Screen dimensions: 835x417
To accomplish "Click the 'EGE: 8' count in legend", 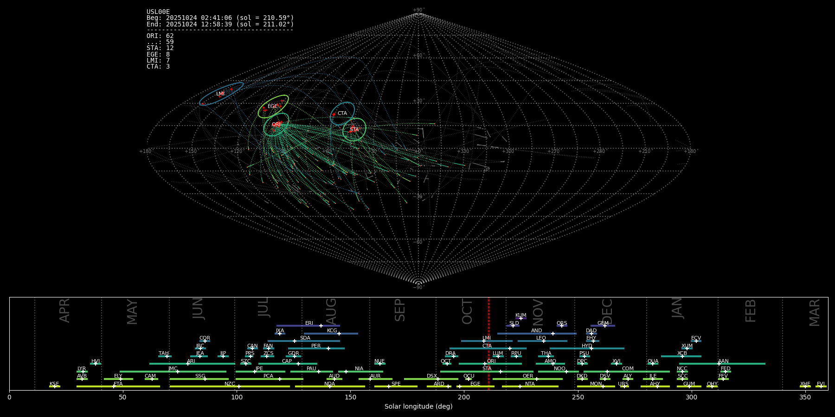I will 158,55.
